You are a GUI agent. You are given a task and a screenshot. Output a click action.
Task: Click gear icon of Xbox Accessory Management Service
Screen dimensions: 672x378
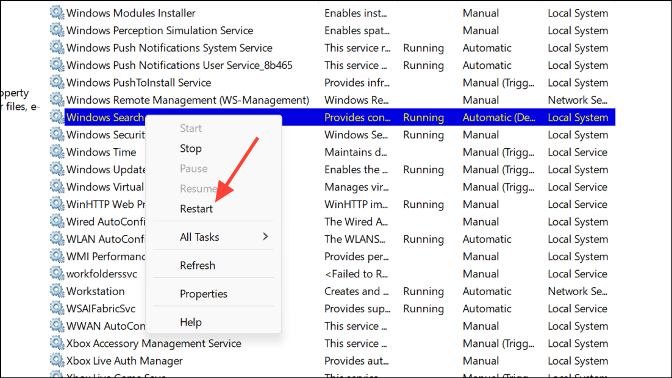point(57,343)
